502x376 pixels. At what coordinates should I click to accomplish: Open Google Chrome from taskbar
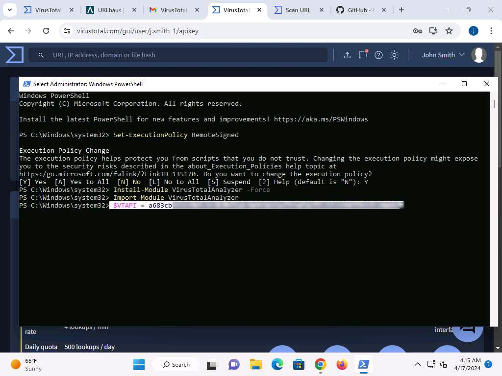coord(320,364)
